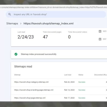Image resolution: width=107 pixels, height=107 pixels.
Task: Click the Discovered URLs column header
Action: 101,75
